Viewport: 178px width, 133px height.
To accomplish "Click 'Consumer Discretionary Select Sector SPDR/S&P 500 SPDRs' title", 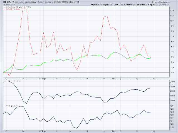I will pos(44,2).
